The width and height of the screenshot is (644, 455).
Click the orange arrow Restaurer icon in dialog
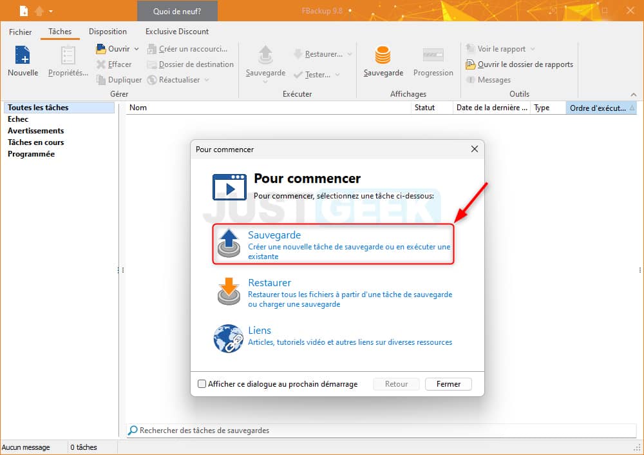tap(229, 291)
